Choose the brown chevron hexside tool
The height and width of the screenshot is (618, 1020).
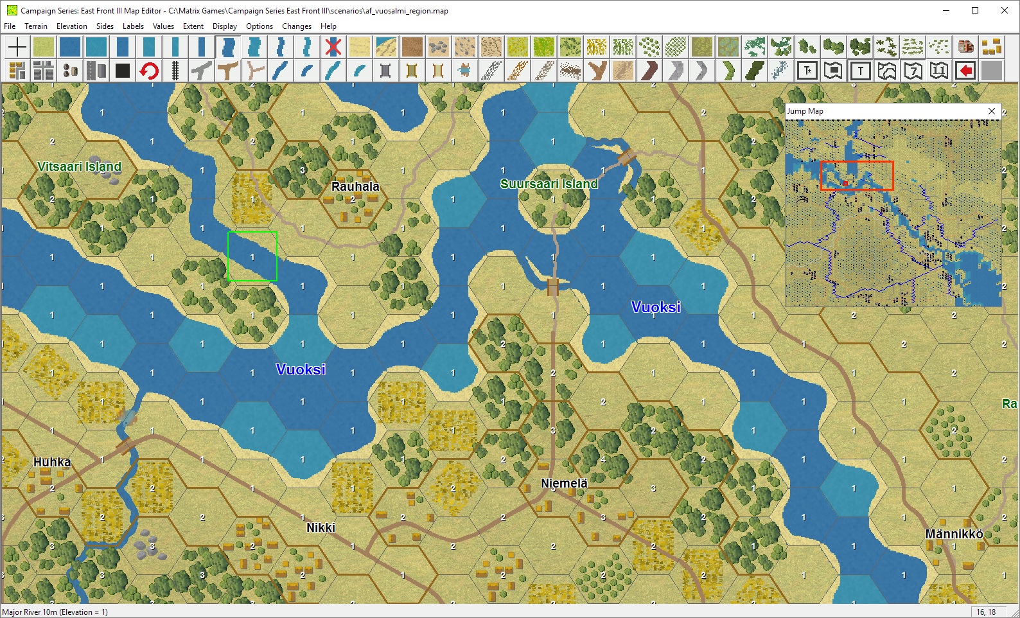click(649, 70)
